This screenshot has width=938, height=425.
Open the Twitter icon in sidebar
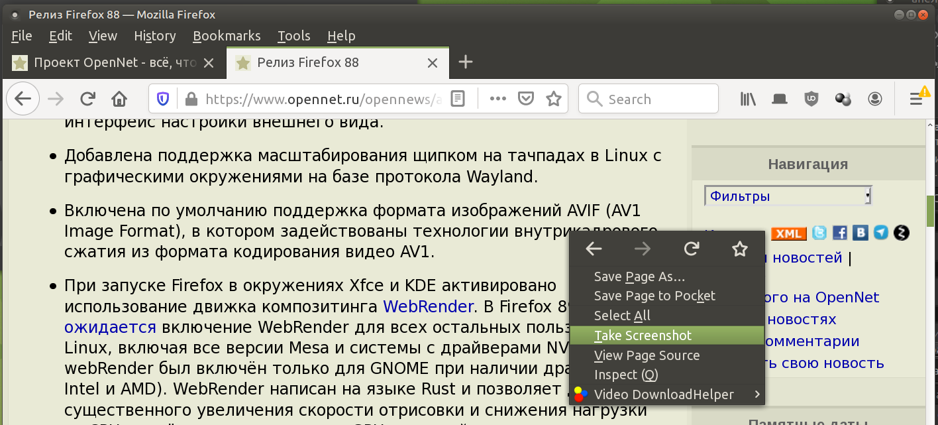coord(819,233)
